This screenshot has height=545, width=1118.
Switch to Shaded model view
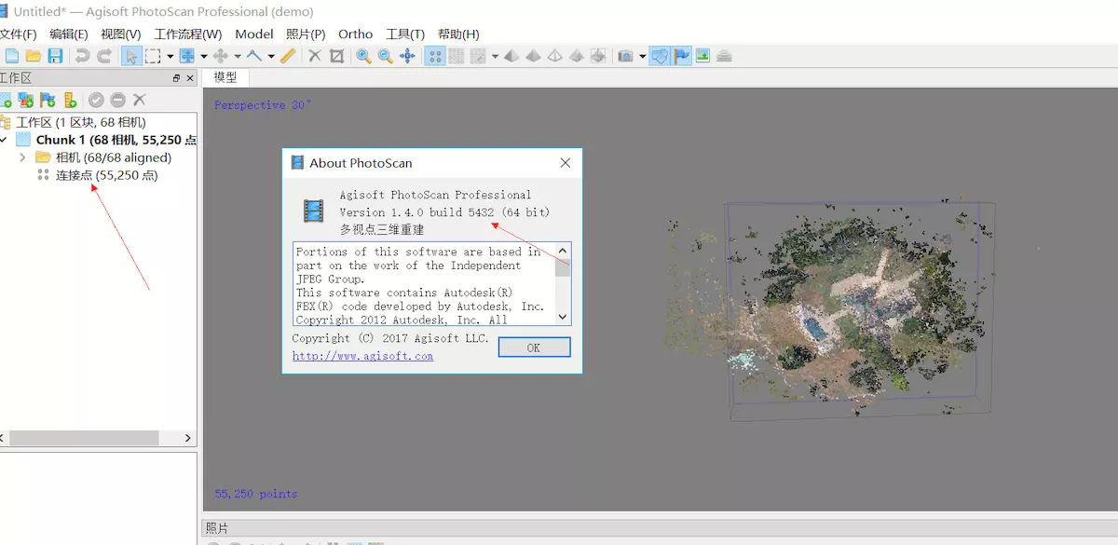511,56
